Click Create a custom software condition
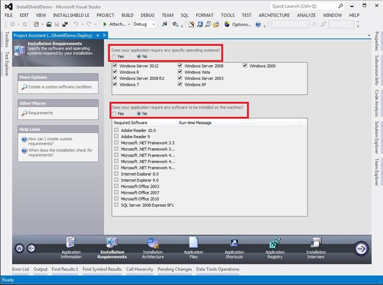 coord(60,87)
